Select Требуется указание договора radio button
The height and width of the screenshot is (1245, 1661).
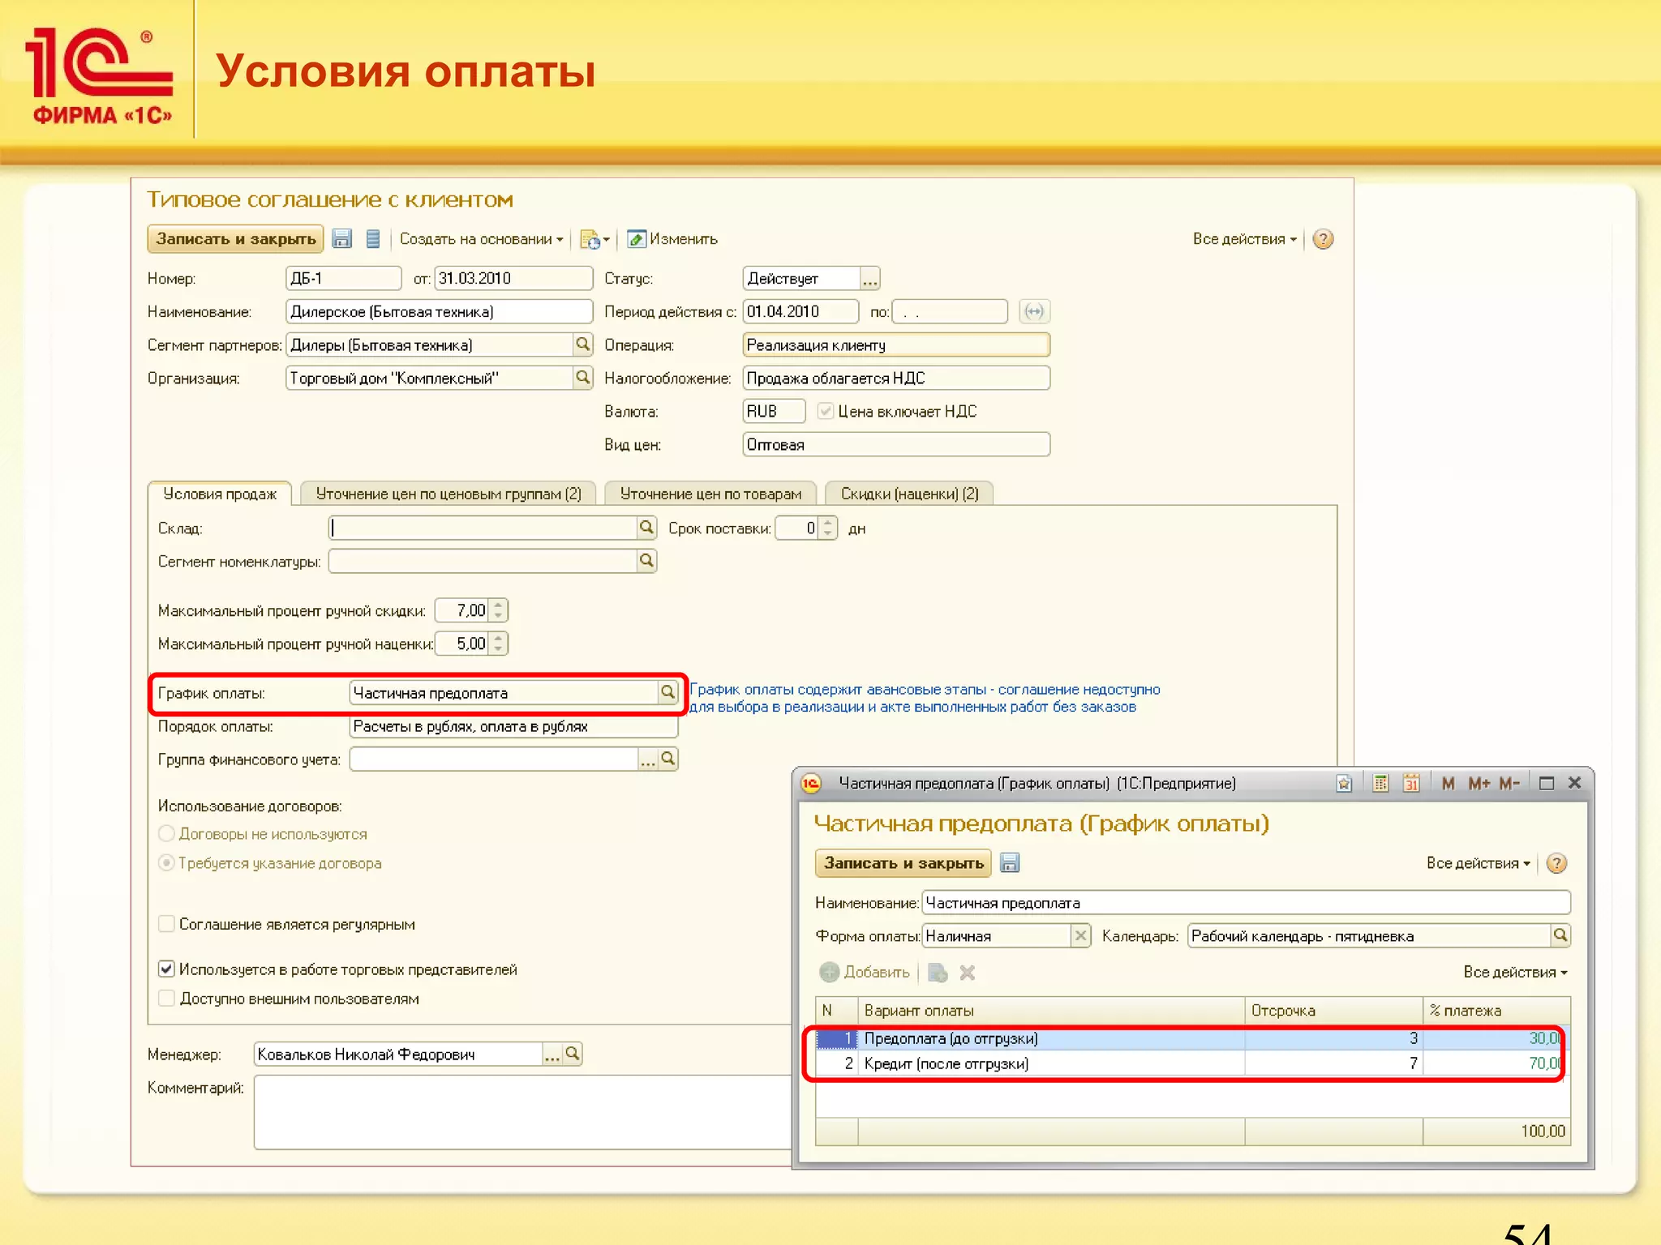tap(166, 862)
